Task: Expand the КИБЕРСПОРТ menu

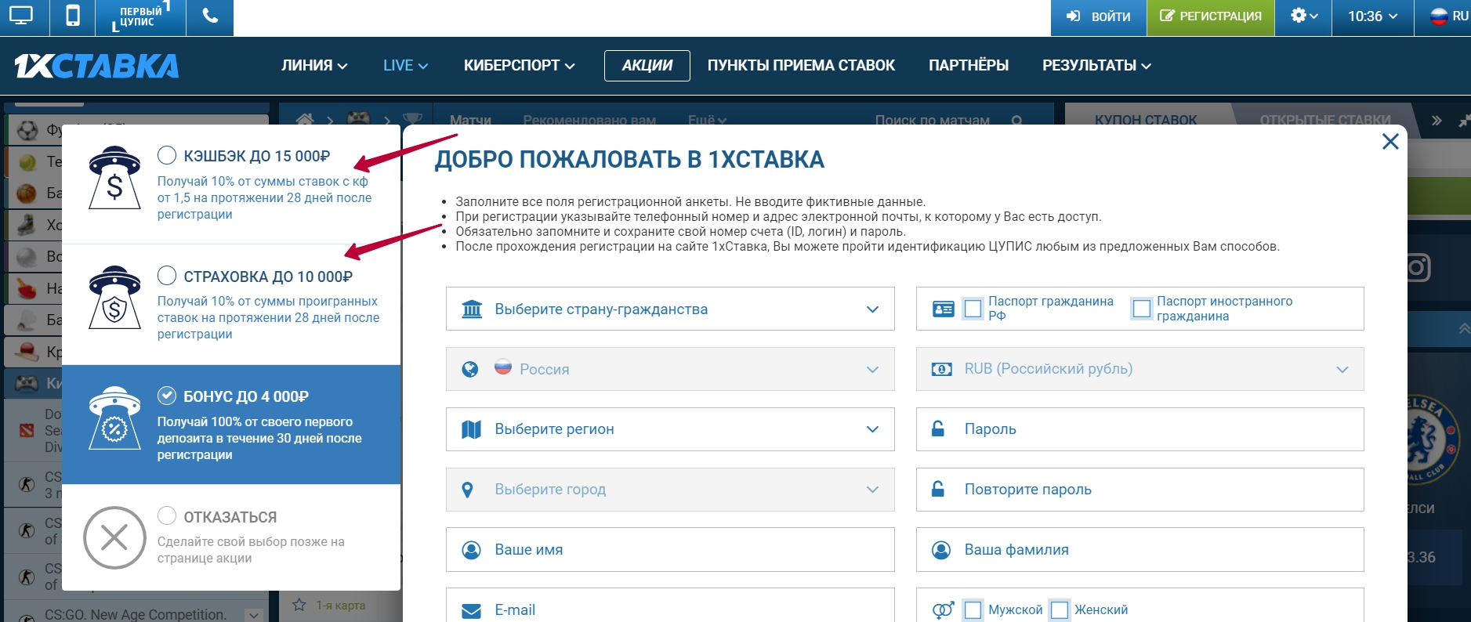Action: point(519,66)
